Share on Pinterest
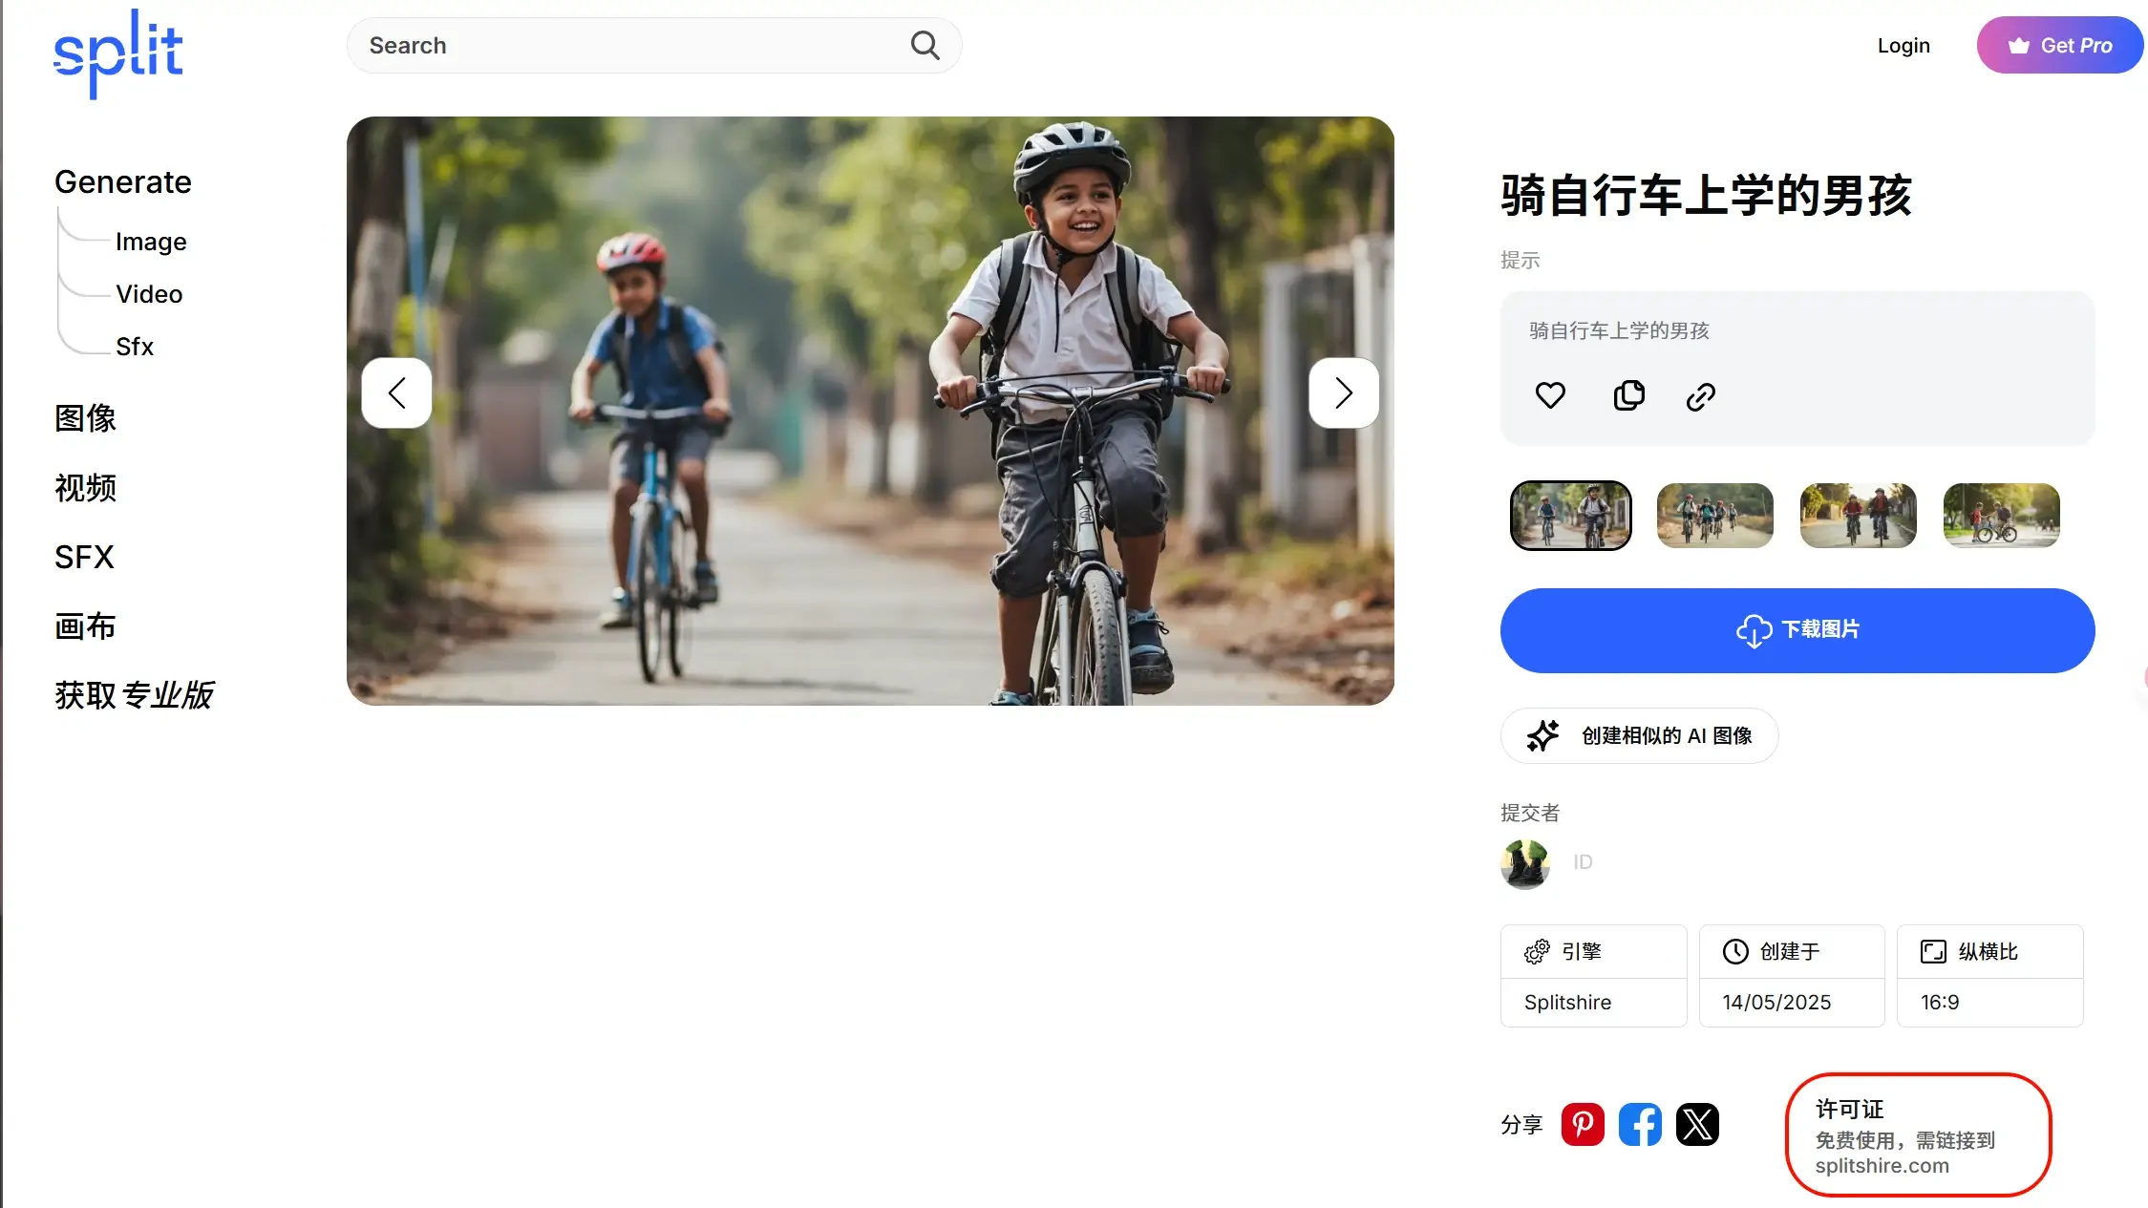 click(1583, 1124)
